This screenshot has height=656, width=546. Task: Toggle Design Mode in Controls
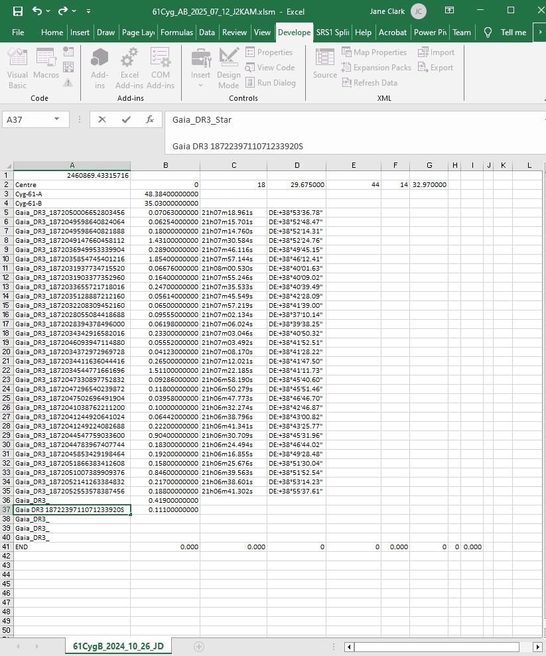point(228,68)
